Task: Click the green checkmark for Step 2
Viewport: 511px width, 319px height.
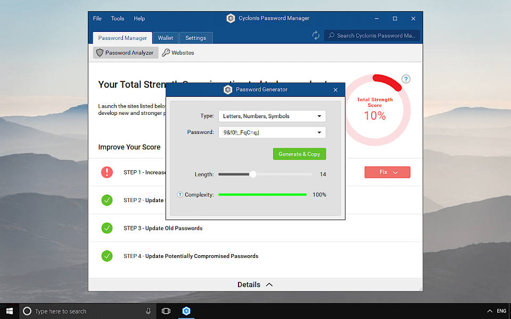Action: pos(107,200)
